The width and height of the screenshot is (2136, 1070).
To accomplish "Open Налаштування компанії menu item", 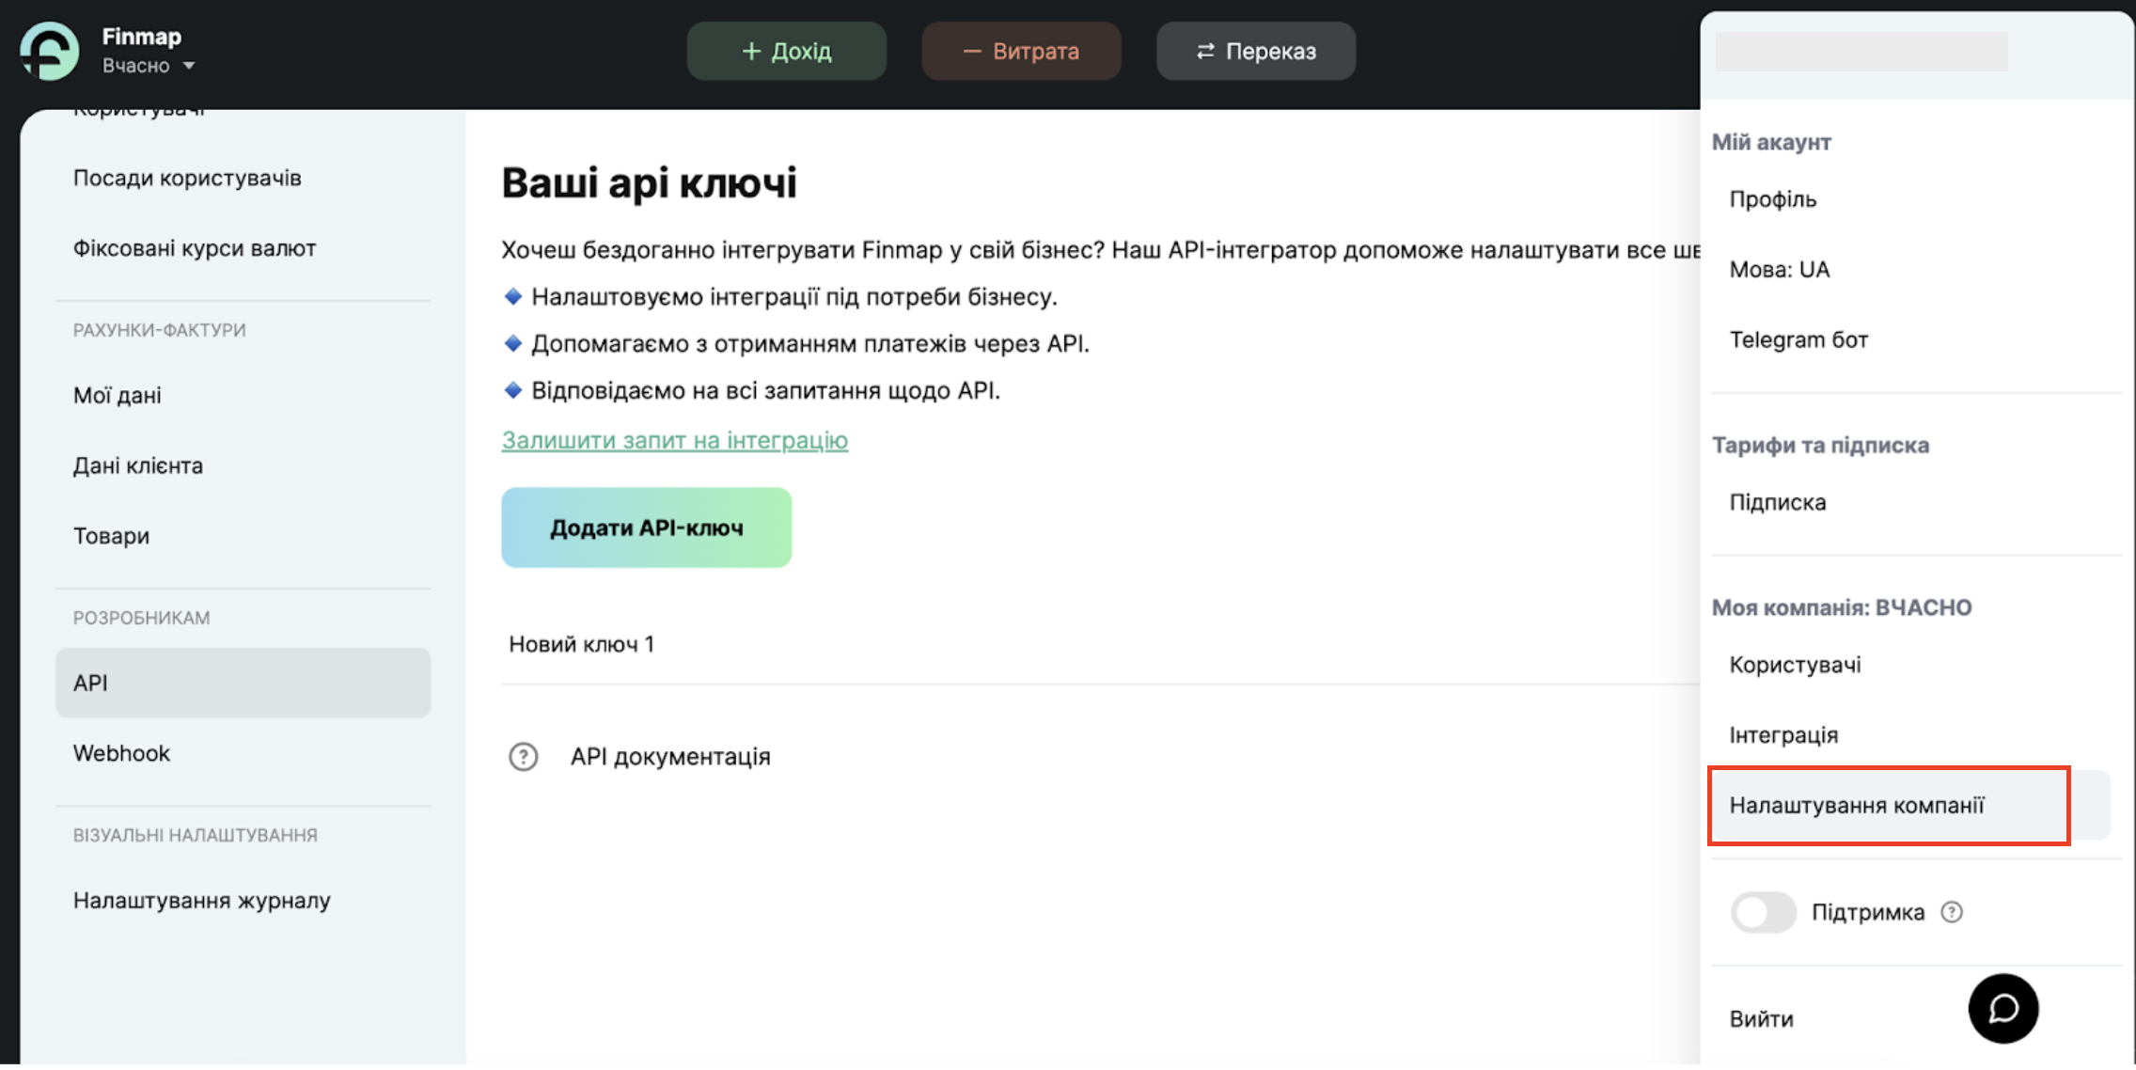I will pyautogui.click(x=1856, y=806).
